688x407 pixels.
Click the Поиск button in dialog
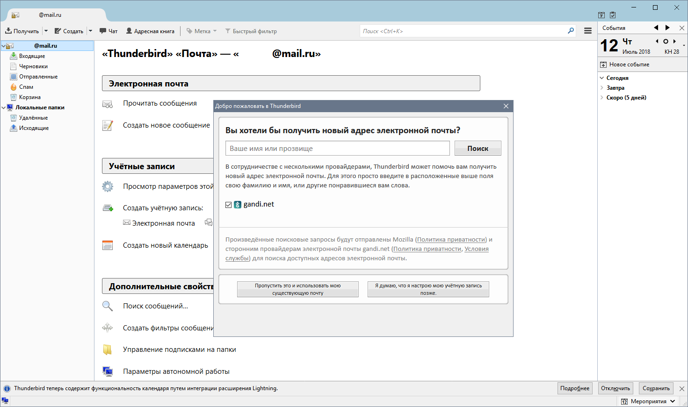pyautogui.click(x=478, y=148)
